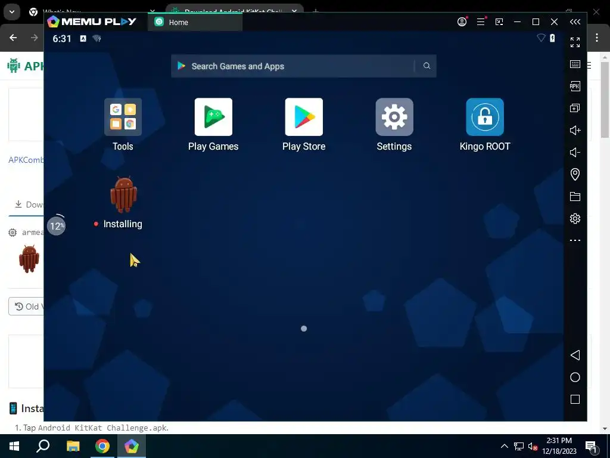Screen dimensions: 610x458
Task: Increase volume with sidebar speaker plus
Action: coord(575,130)
